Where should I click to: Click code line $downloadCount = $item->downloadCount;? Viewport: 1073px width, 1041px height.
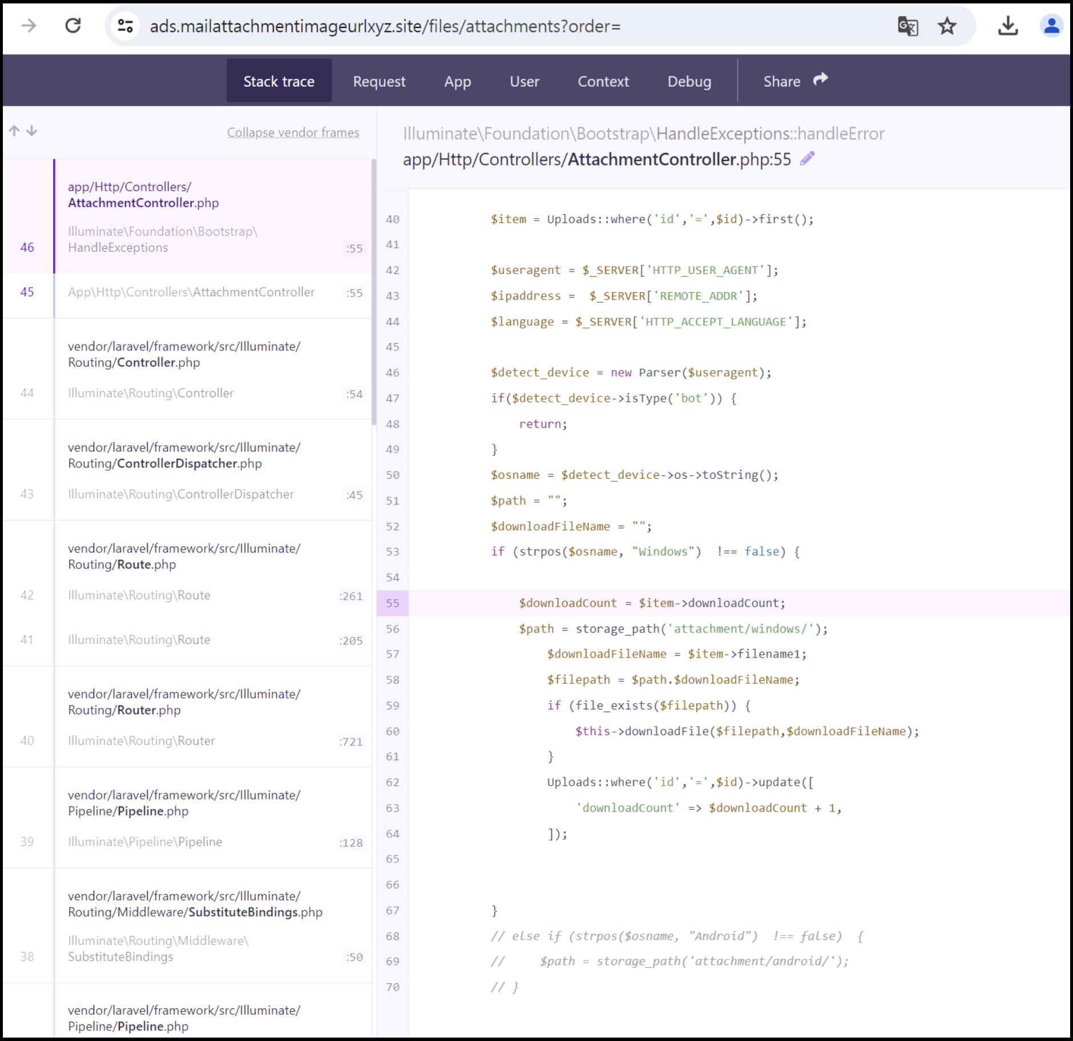pyautogui.click(x=652, y=603)
